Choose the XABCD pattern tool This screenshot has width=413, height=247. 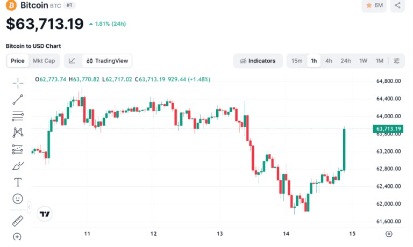[18, 133]
